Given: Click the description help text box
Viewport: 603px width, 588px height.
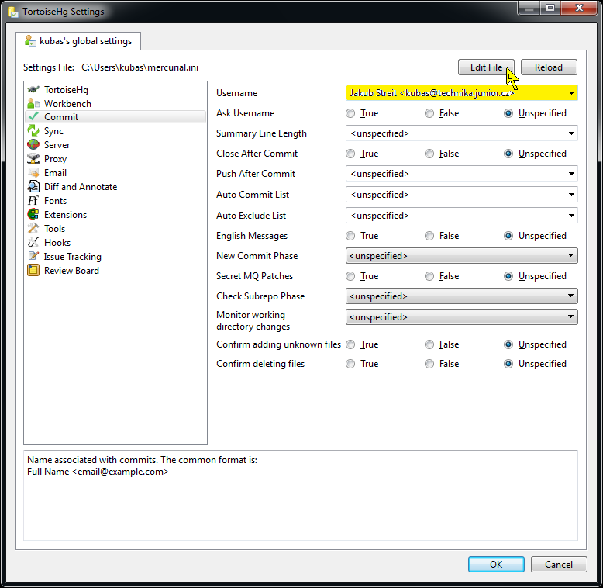Looking at the screenshot, I should click(x=301, y=495).
